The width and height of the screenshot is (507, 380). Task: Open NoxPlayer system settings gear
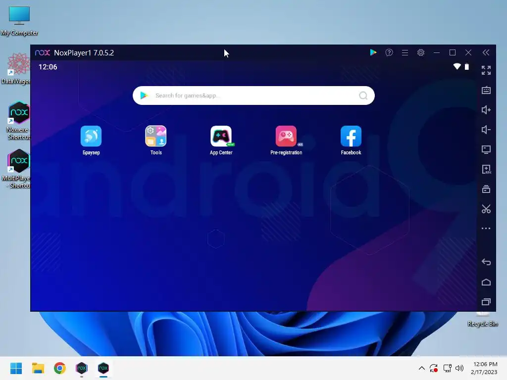pos(421,52)
